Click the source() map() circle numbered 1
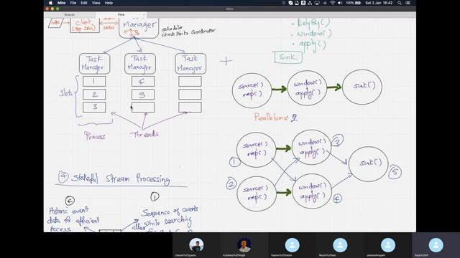Image resolution: width=460 pixels, height=258 pixels. coord(256,150)
